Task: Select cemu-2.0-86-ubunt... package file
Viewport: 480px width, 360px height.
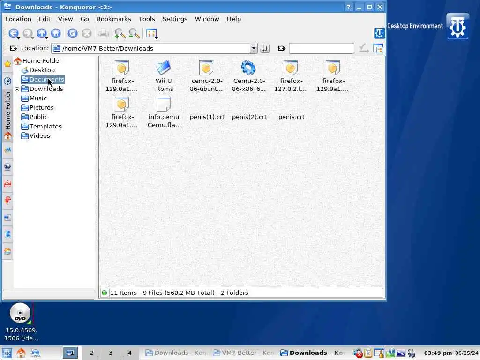Action: pos(206,76)
